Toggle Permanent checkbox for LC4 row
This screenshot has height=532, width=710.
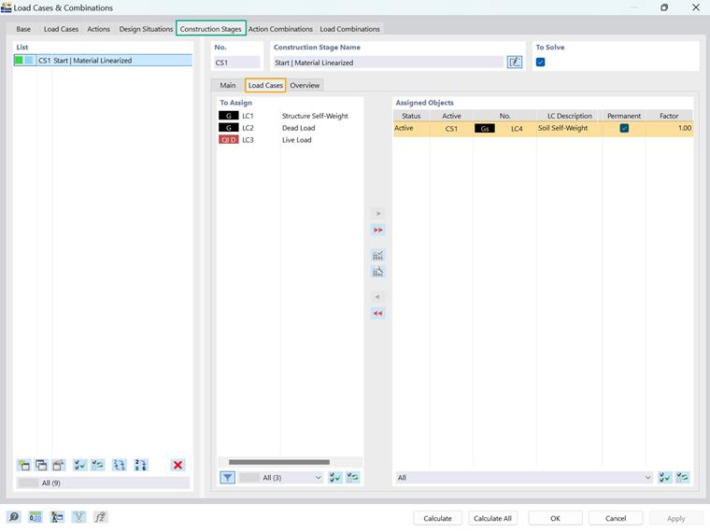click(x=624, y=128)
